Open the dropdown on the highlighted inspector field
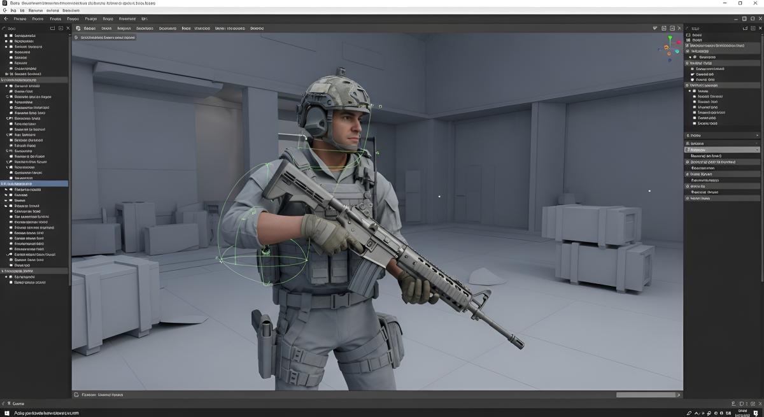This screenshot has width=764, height=417. [756, 150]
